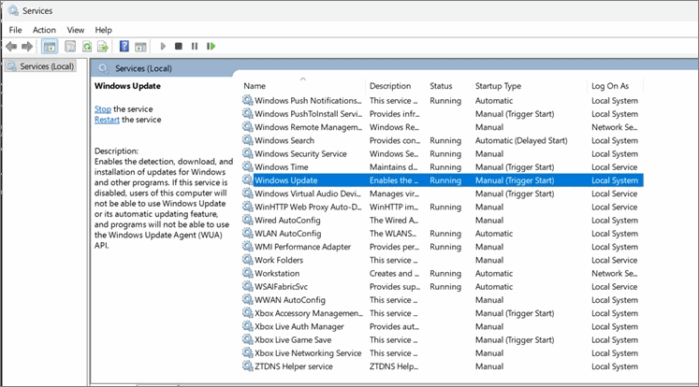The height and width of the screenshot is (387, 699).
Task: Click the Refresh toolbar icon
Action: tap(87, 46)
